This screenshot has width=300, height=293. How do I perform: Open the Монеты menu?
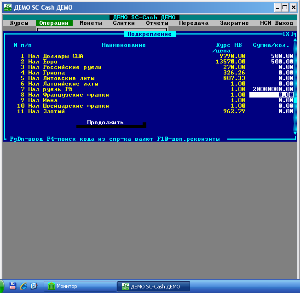(x=91, y=23)
